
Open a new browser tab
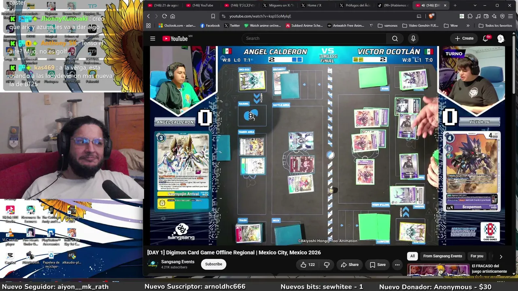click(455, 5)
